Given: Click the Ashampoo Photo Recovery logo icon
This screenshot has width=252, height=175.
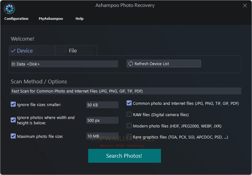Looking at the screenshot, I should click(9, 8).
